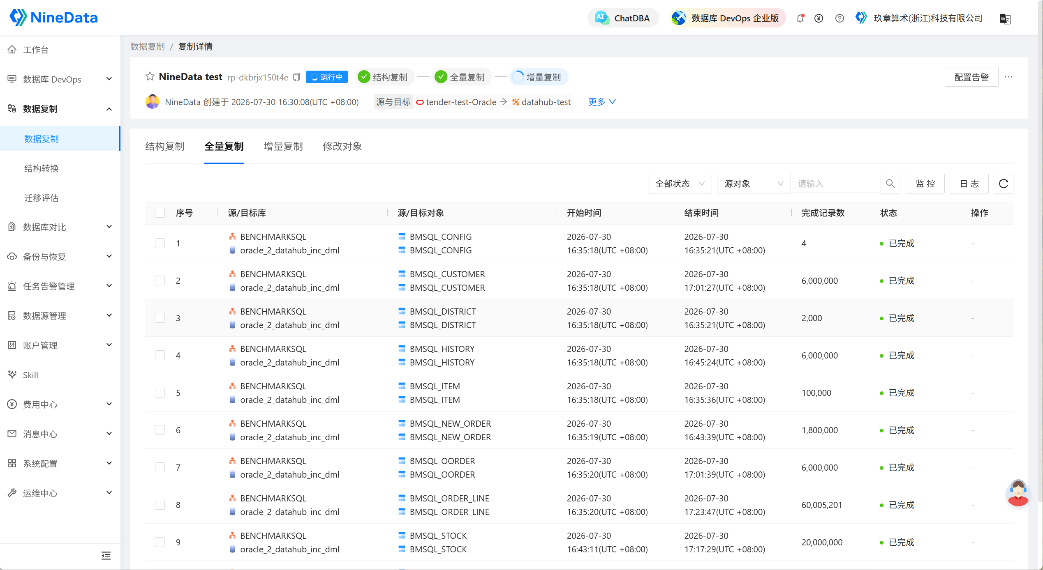Switch language with the translate icon
Image resolution: width=1043 pixels, height=570 pixels.
[1005, 18]
